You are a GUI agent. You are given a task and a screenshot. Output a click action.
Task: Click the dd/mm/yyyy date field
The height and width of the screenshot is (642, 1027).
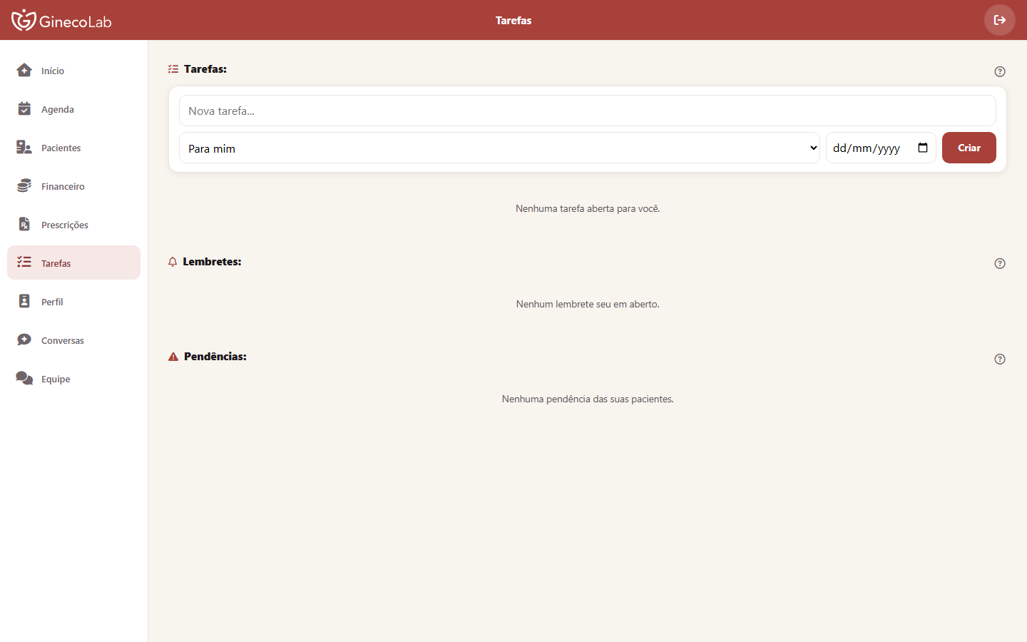tap(881, 148)
